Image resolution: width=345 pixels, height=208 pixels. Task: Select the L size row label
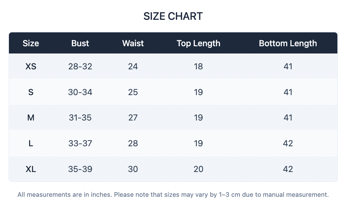coord(31,143)
